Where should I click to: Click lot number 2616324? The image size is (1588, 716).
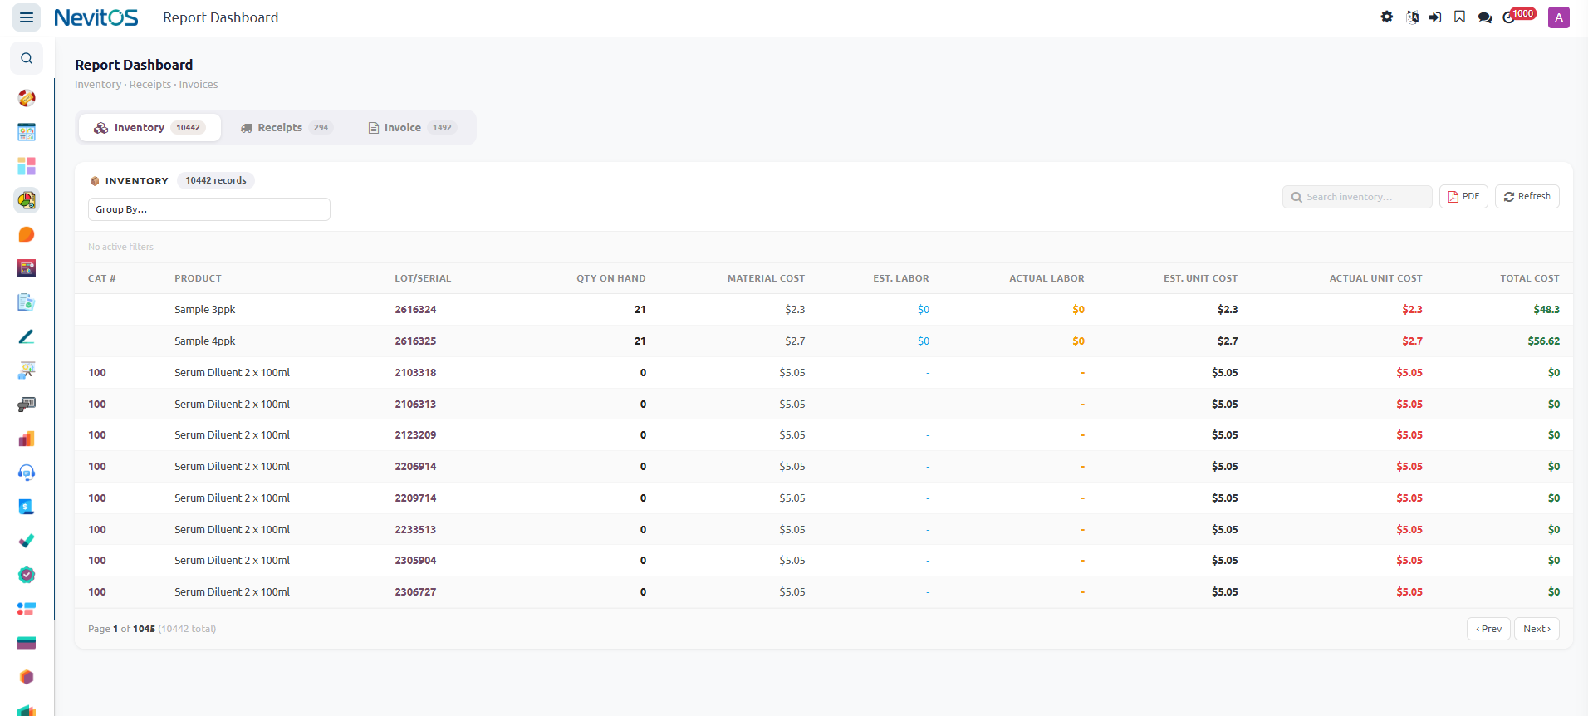click(415, 310)
